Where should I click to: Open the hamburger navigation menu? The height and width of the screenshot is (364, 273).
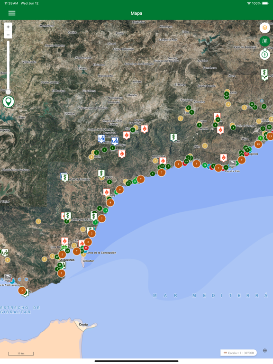coord(12,13)
